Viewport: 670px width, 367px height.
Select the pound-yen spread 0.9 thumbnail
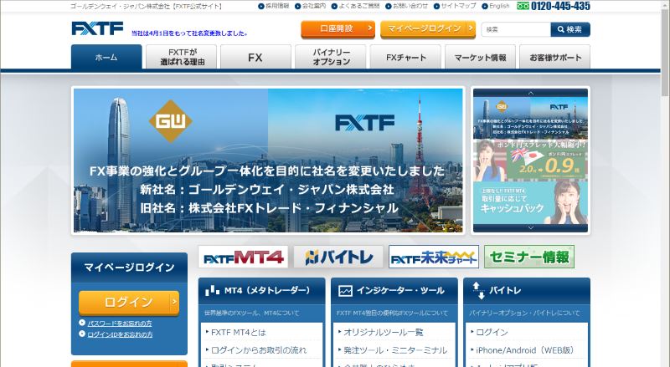[x=531, y=160]
